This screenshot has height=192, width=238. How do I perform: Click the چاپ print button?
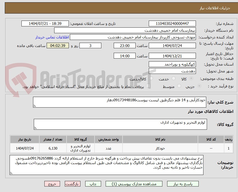click(x=93, y=184)
